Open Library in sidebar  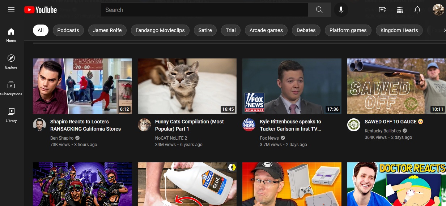click(11, 115)
